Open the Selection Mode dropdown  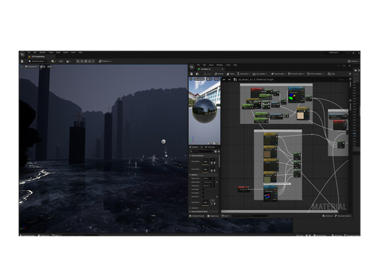coord(37,61)
